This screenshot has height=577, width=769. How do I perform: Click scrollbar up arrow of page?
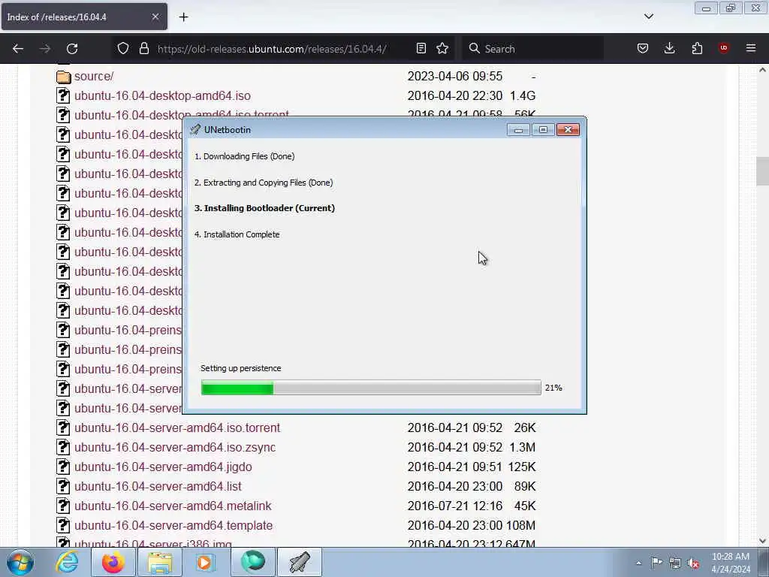(762, 70)
